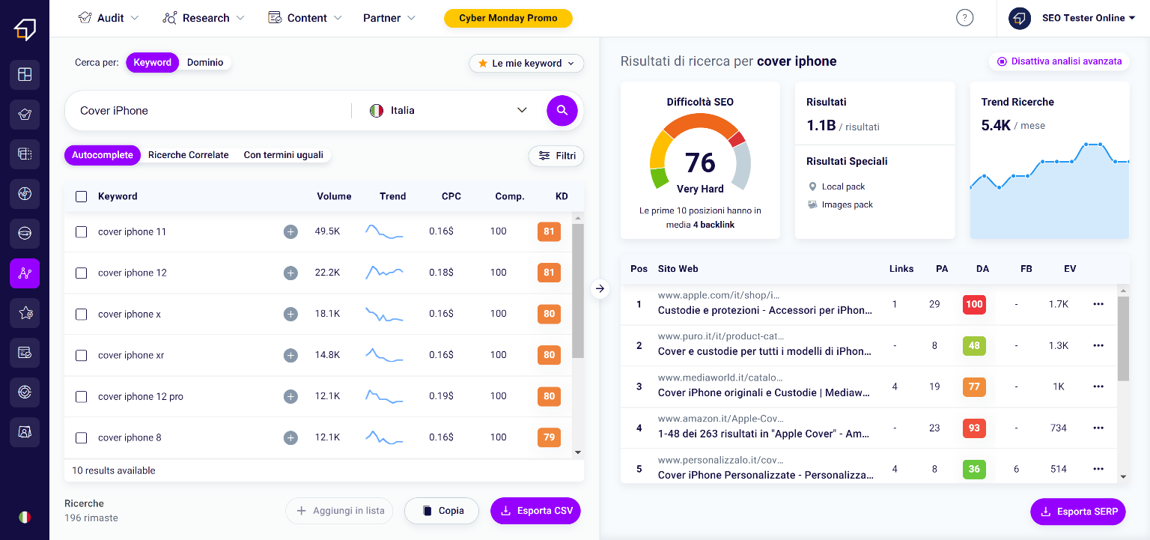
Task: Click the Cover iPhone search input field
Action: tap(210, 111)
